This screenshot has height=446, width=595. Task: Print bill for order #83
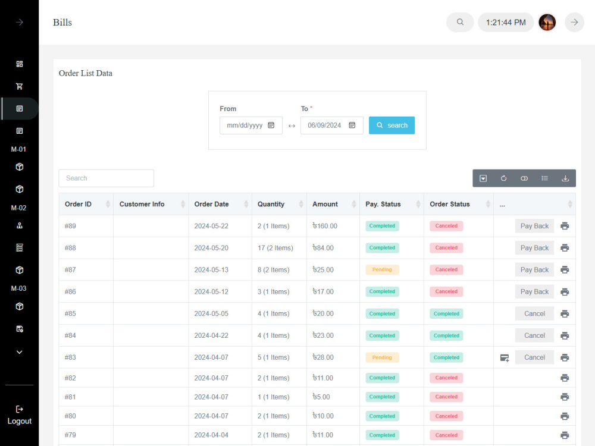[565, 357]
